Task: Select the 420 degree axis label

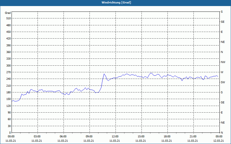Action: tap(9, 39)
